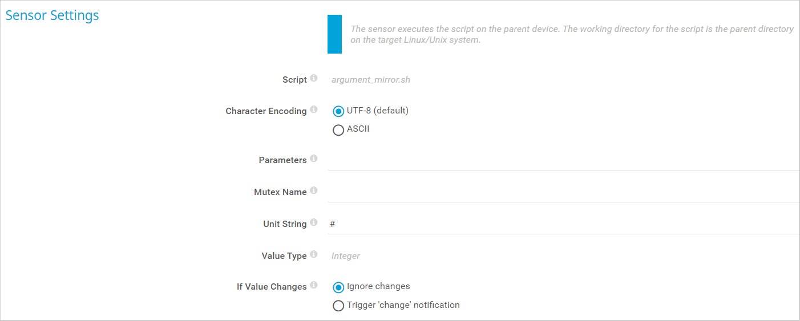This screenshot has width=800, height=321.
Task: Click the sensor script description note
Action: pos(571,34)
